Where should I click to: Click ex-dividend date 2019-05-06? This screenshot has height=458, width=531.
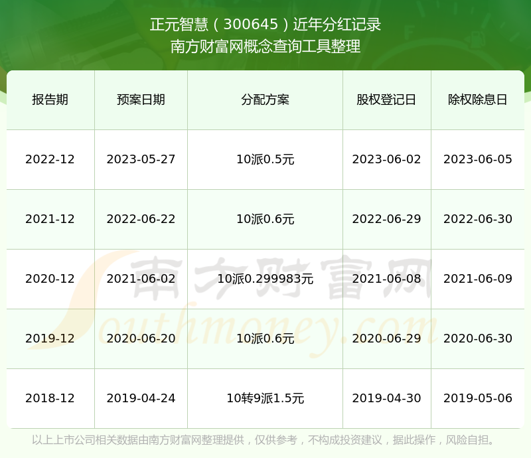coord(477,398)
